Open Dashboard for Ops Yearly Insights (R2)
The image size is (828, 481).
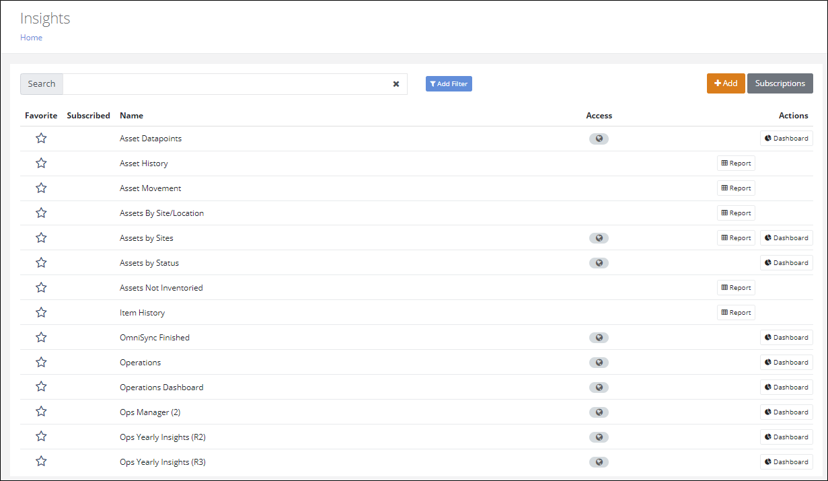786,437
